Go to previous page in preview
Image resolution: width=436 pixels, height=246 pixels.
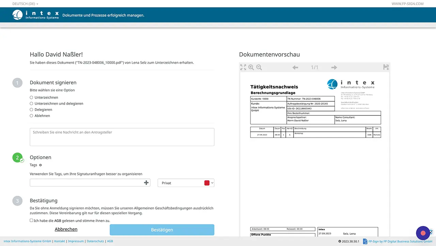click(x=295, y=68)
